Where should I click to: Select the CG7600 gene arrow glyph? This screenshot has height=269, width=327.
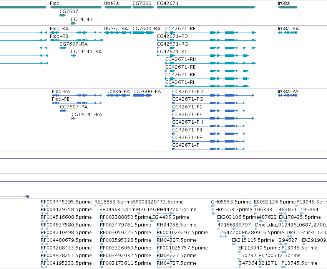[x=143, y=7]
